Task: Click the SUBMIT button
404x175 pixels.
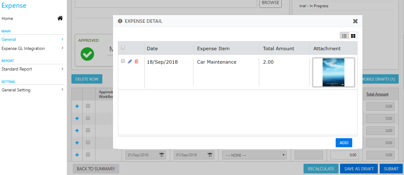Action: pyautogui.click(x=391, y=169)
